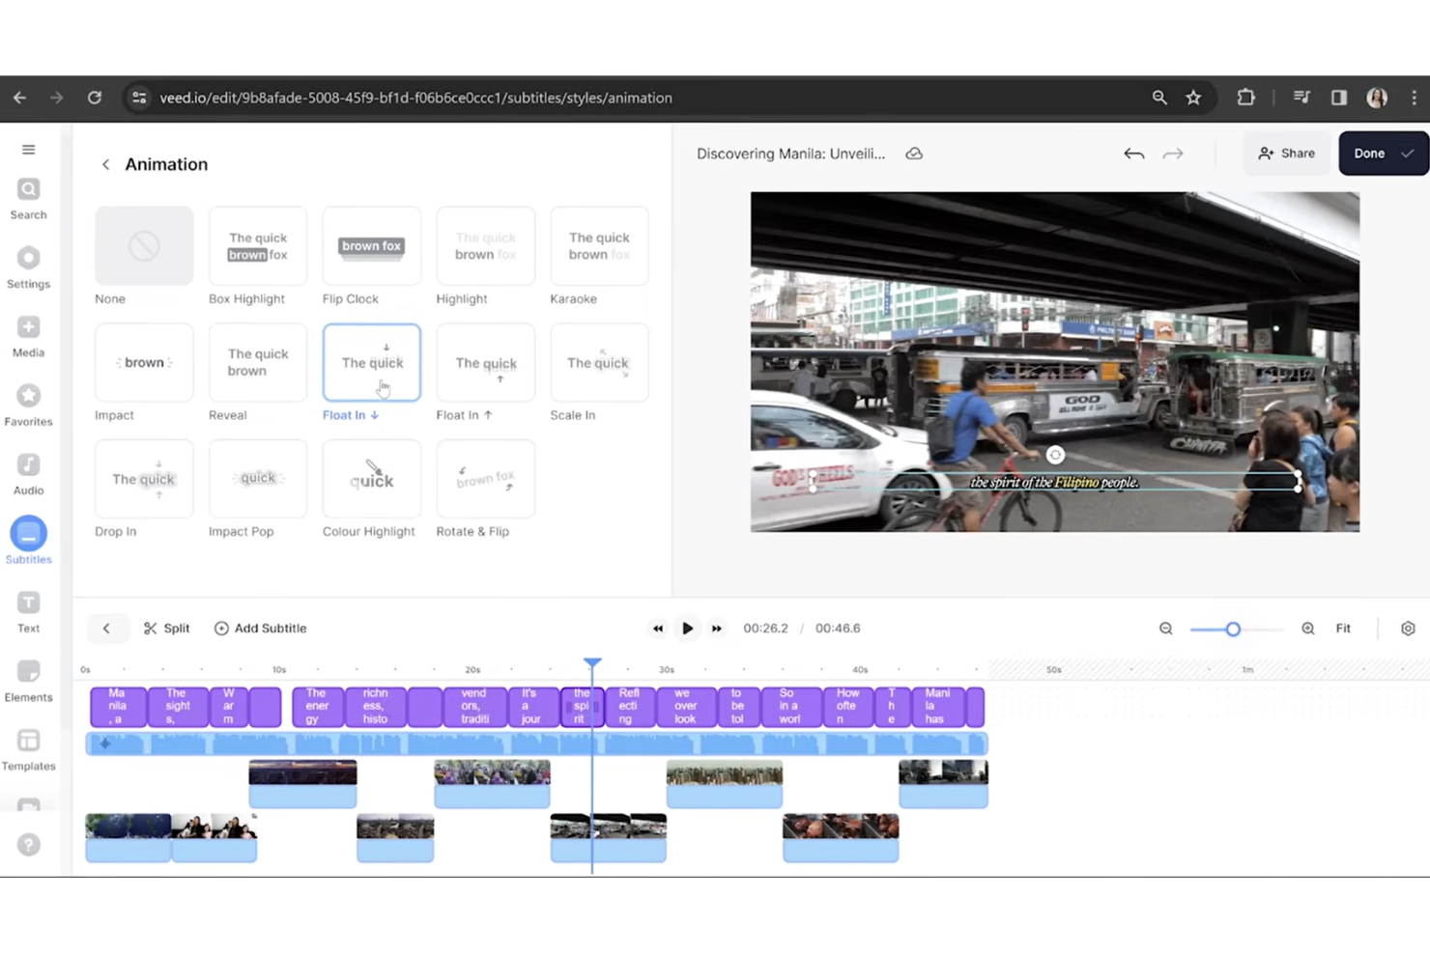Click the rotate handle above subtitle
This screenshot has height=953, width=1430.
click(x=1055, y=455)
